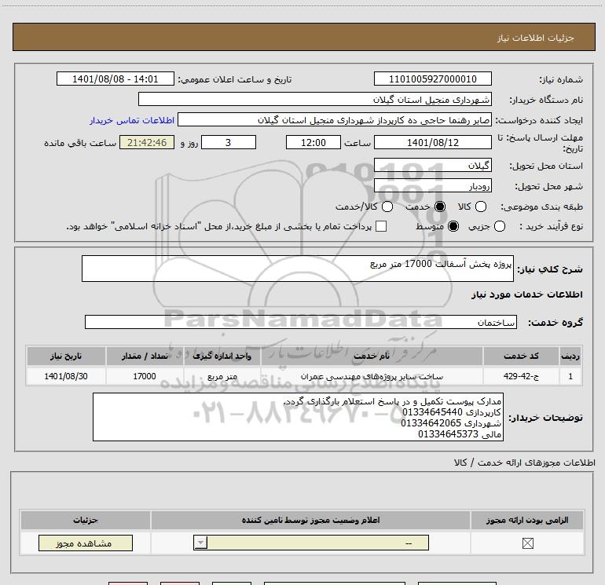Click the تعداد / مقدار column header
This screenshot has height=585, width=605.
tap(145, 356)
